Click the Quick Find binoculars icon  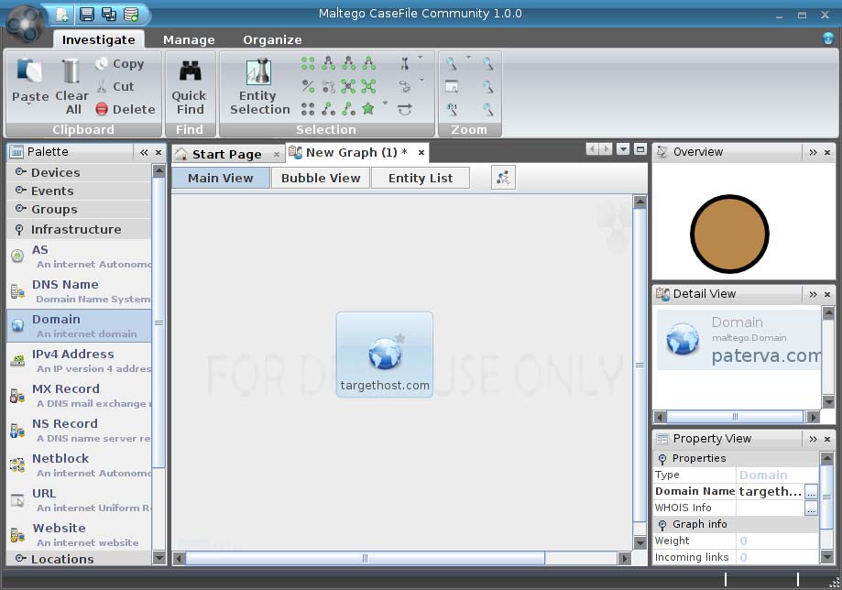pyautogui.click(x=190, y=72)
